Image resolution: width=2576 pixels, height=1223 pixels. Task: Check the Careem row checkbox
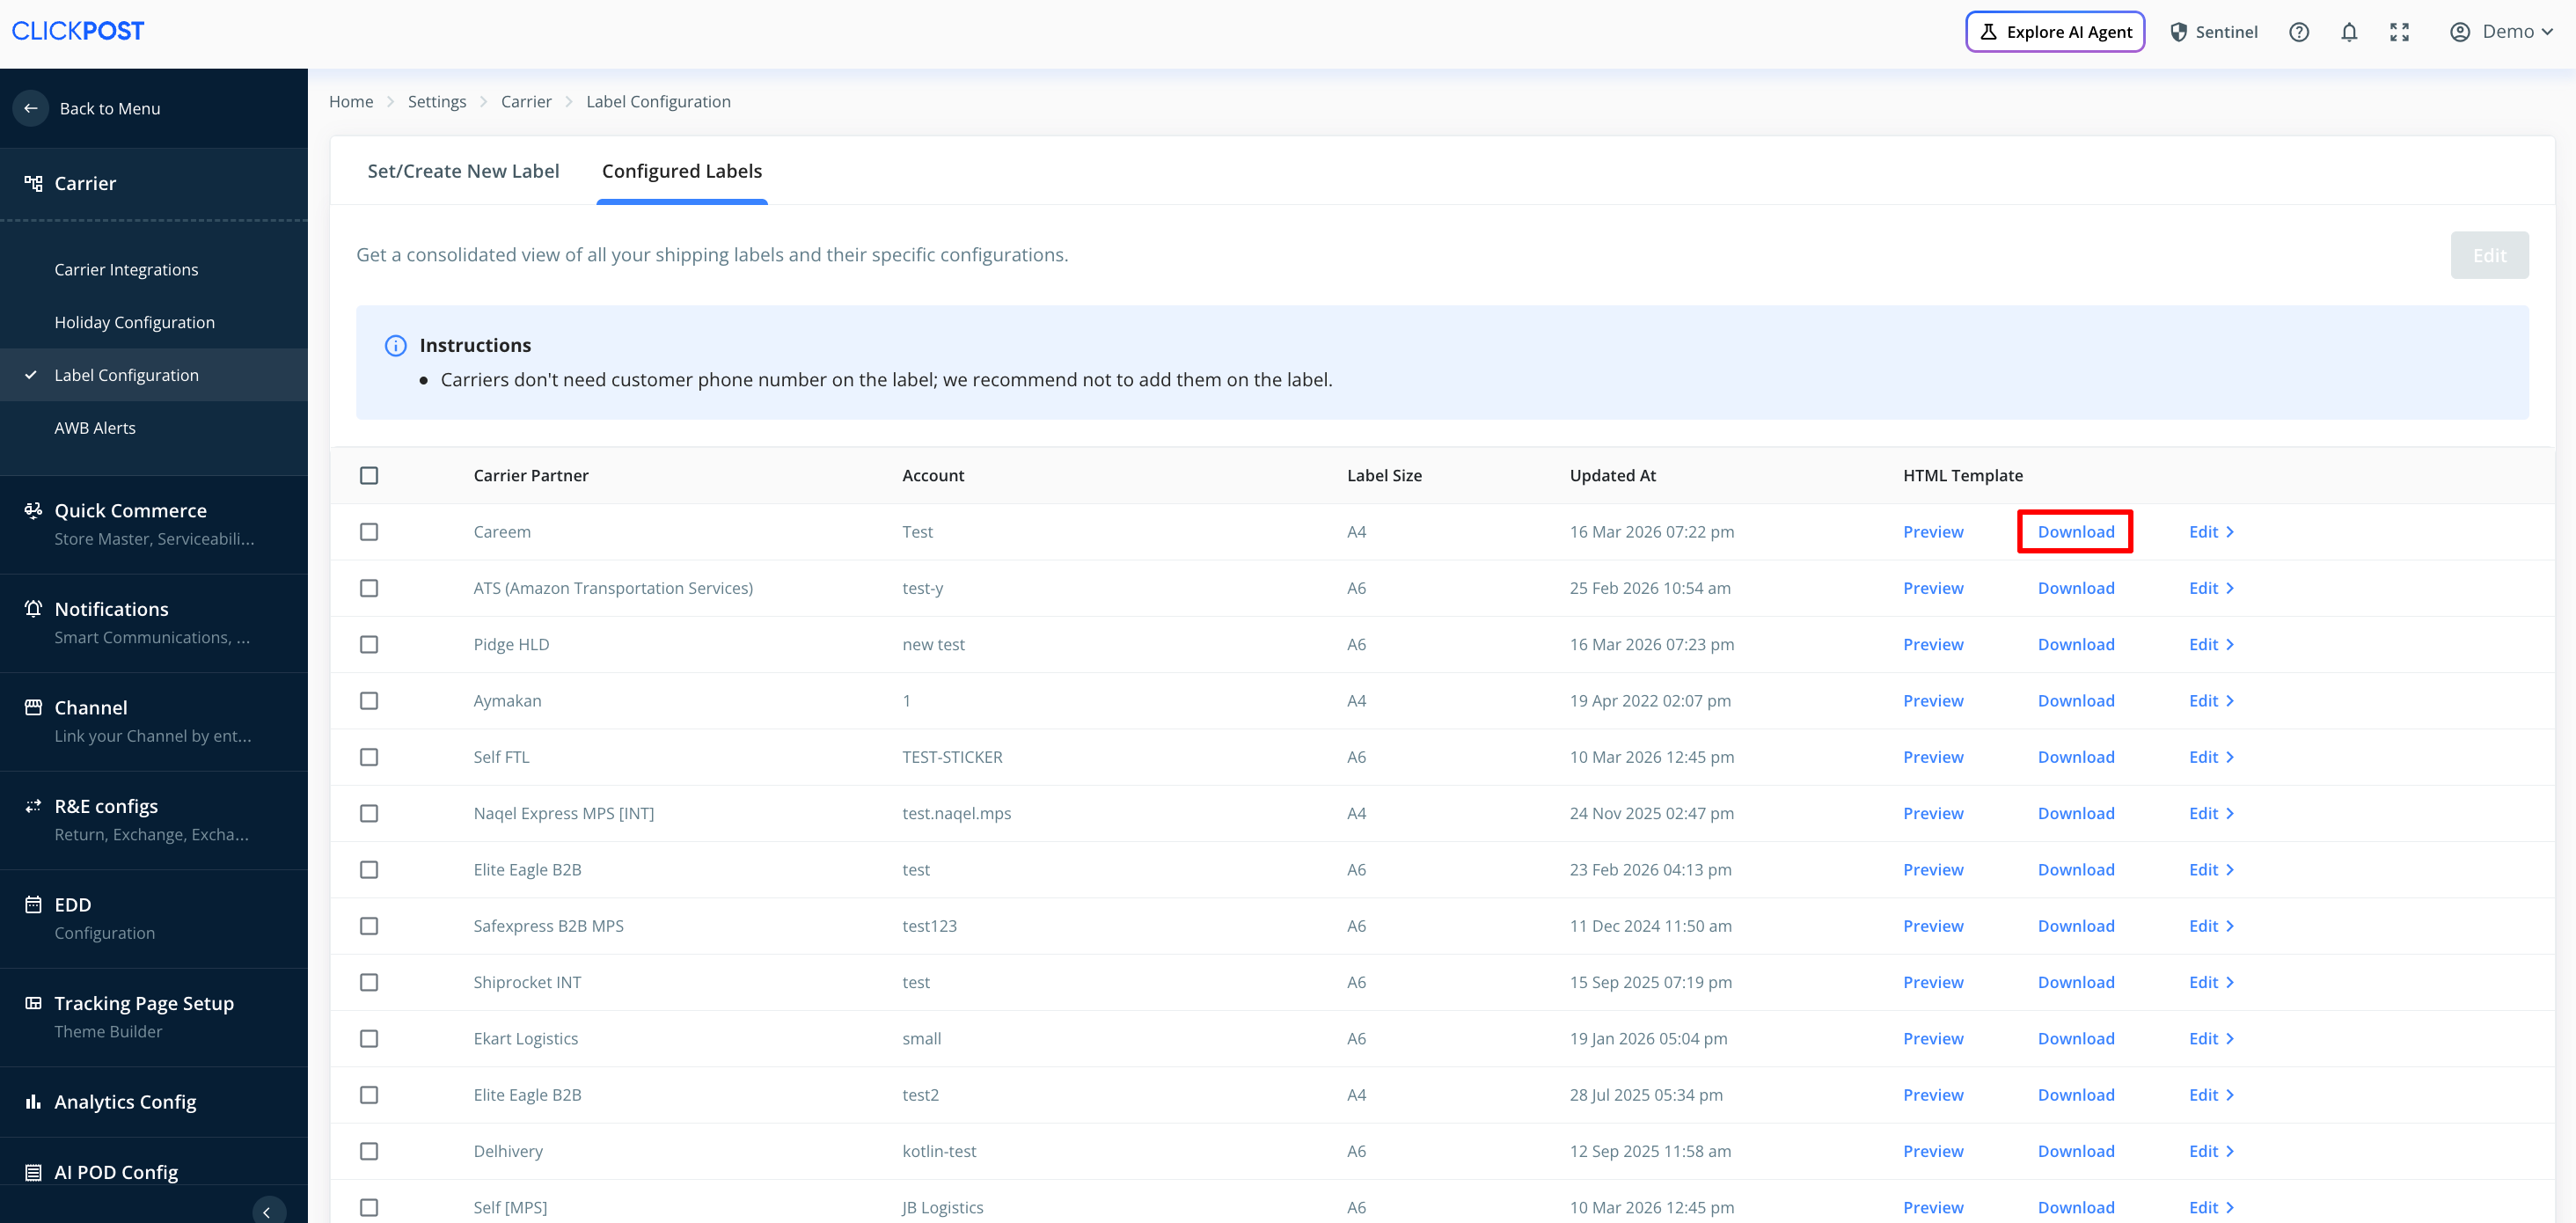click(369, 532)
